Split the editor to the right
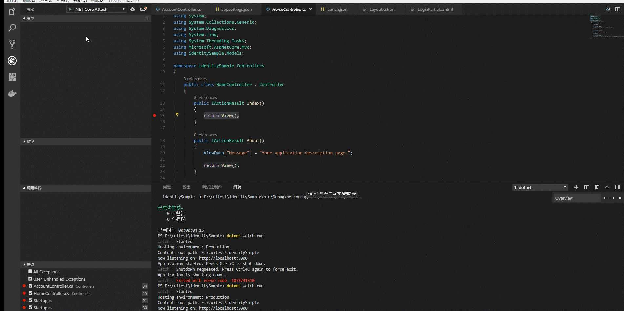624x311 pixels. tap(618, 9)
